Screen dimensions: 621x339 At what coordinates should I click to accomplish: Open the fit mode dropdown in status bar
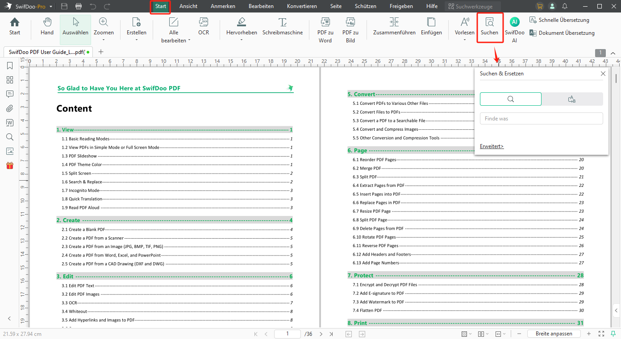point(500,334)
